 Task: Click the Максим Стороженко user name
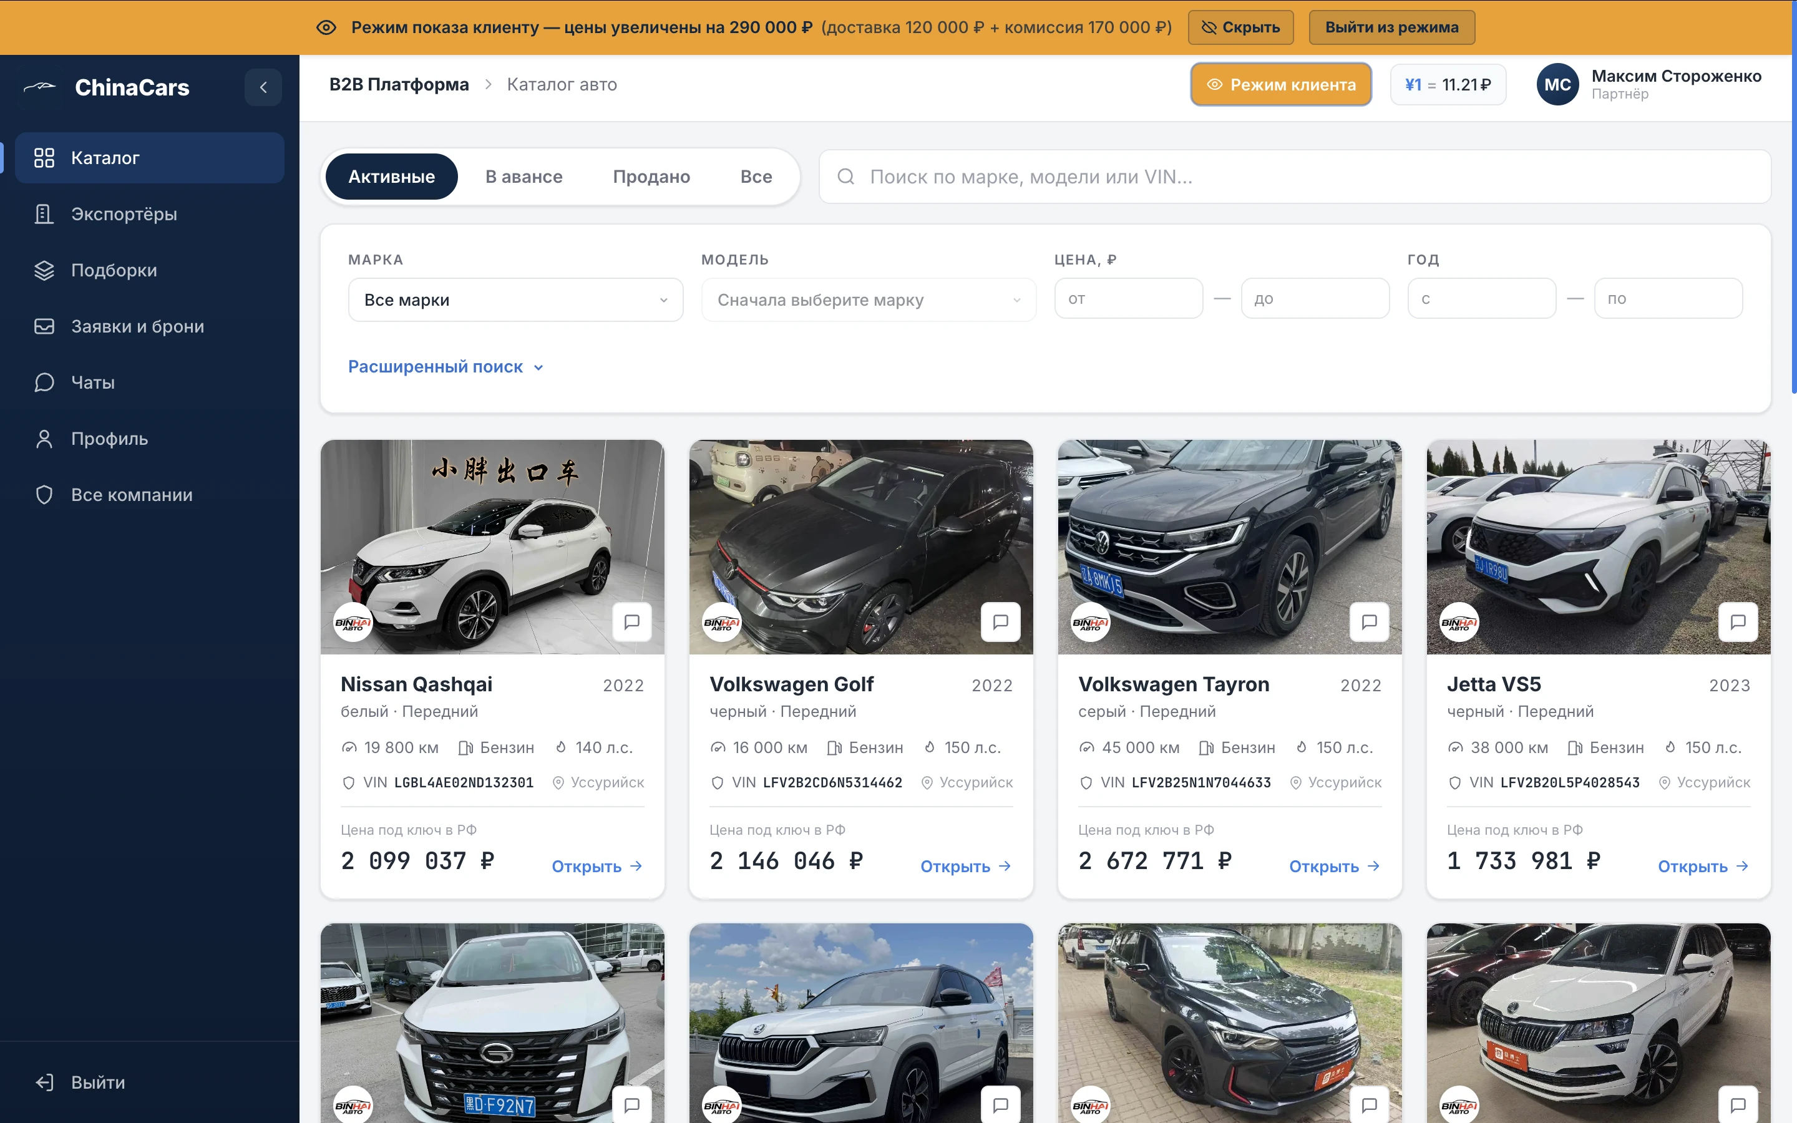point(1676,75)
